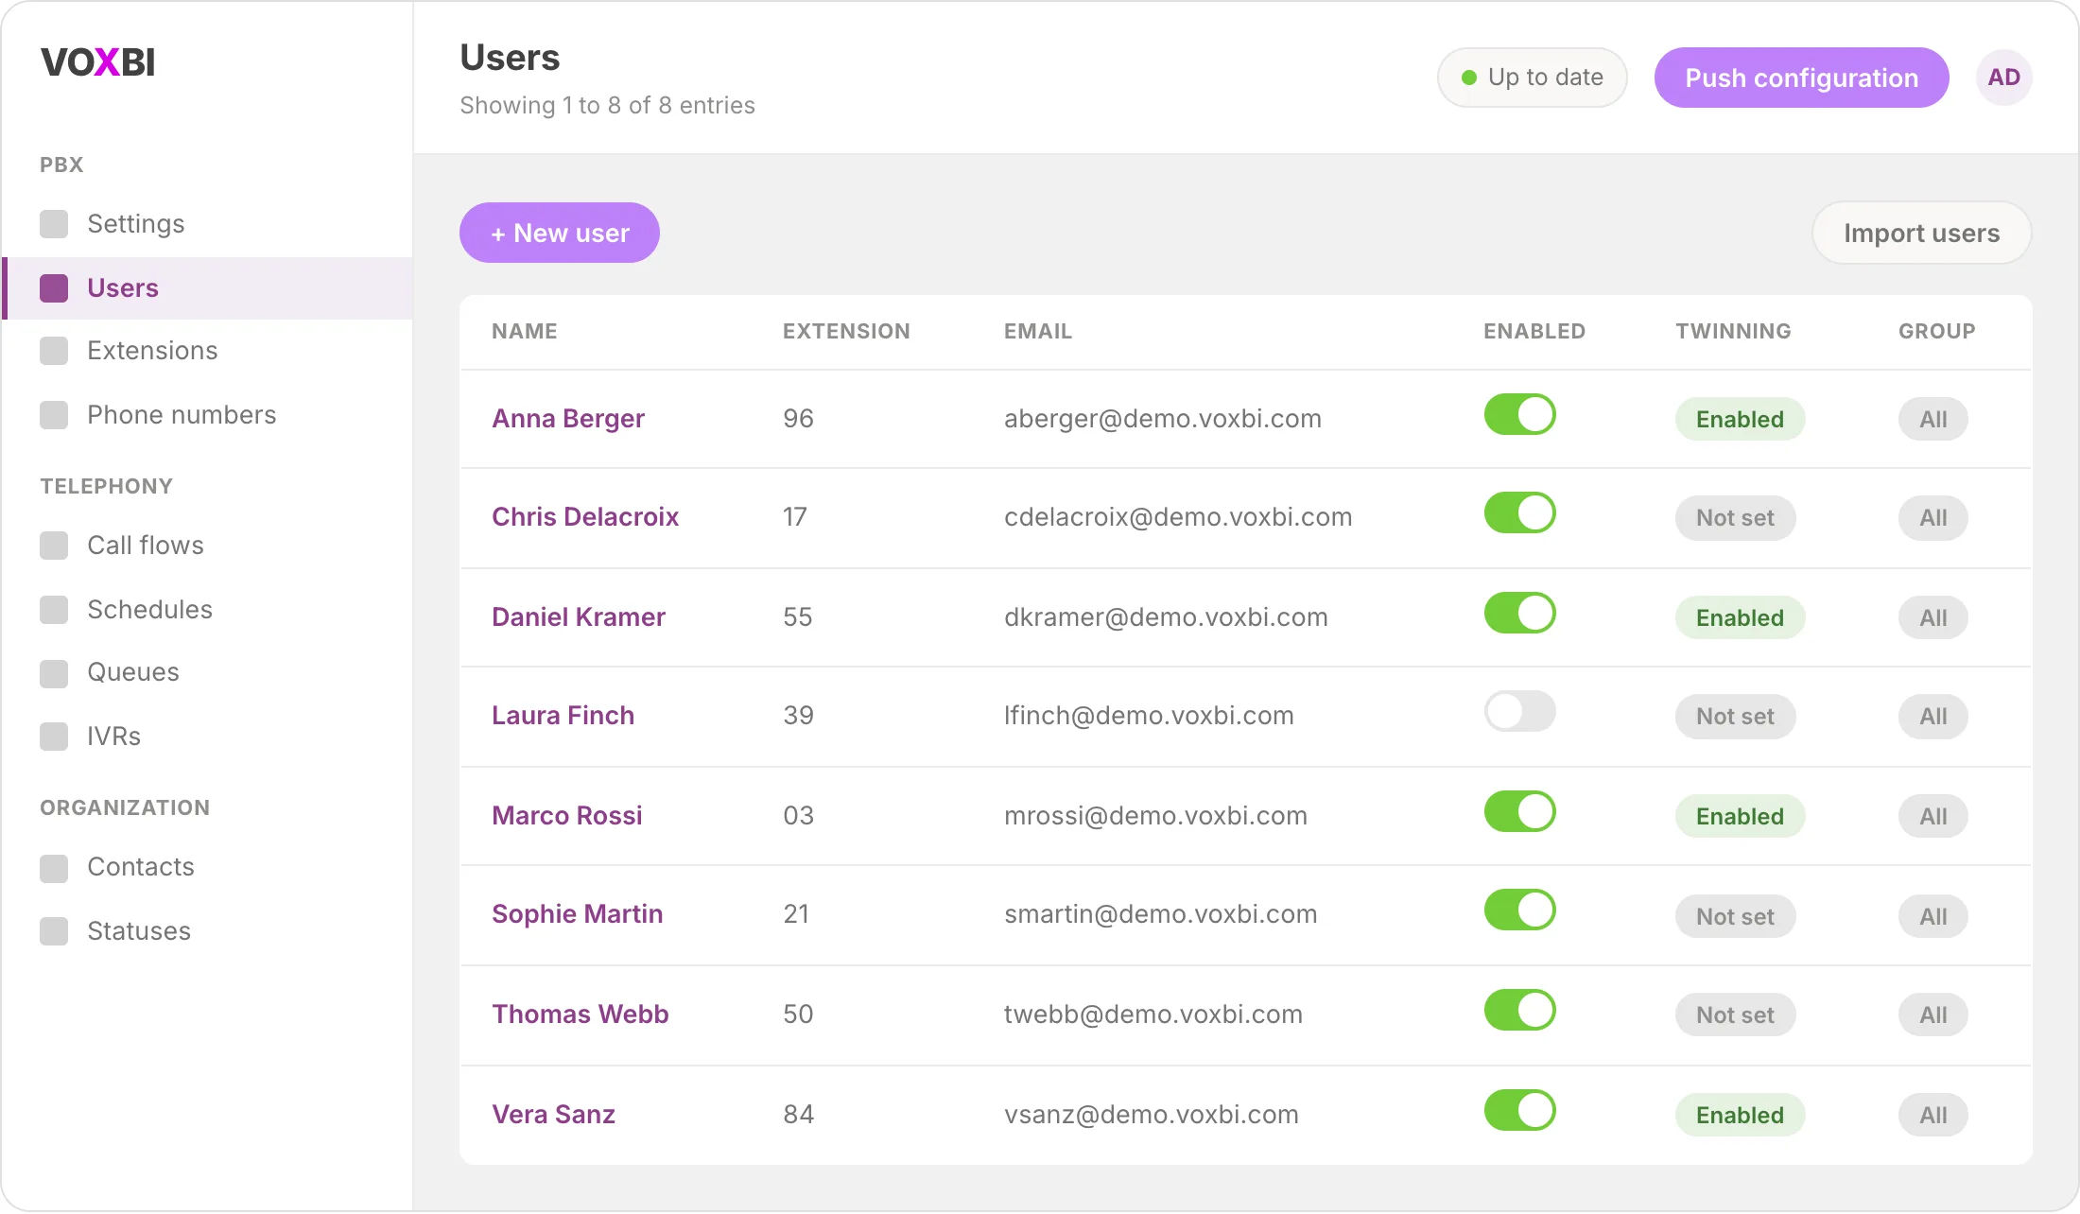2080x1214 pixels.
Task: Click Thomas Webb's All group badge
Action: 1933,1015
